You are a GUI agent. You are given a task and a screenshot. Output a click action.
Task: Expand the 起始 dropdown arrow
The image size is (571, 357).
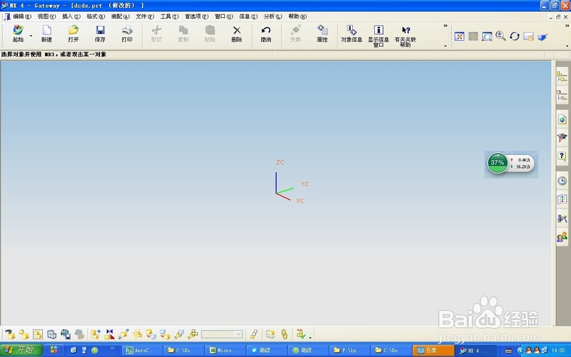[x=31, y=35]
